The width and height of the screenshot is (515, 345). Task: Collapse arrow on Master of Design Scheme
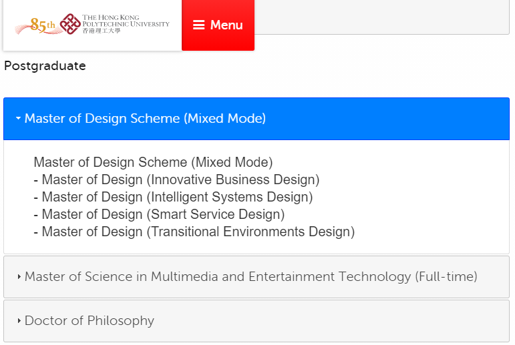19,119
